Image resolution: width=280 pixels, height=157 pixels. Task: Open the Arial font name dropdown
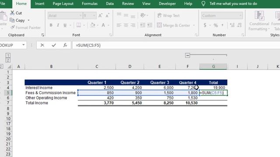80,16
